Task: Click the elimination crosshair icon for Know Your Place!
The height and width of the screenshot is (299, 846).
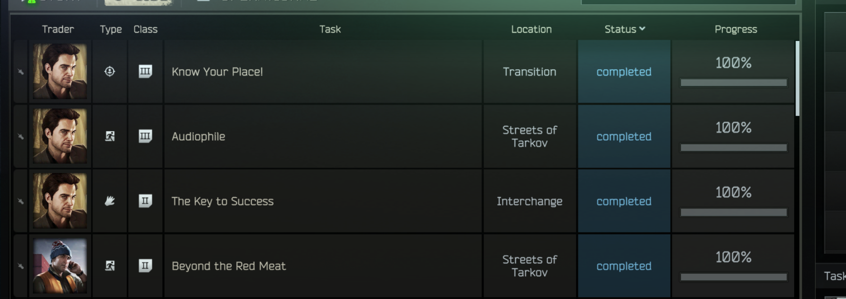Action: [x=109, y=71]
